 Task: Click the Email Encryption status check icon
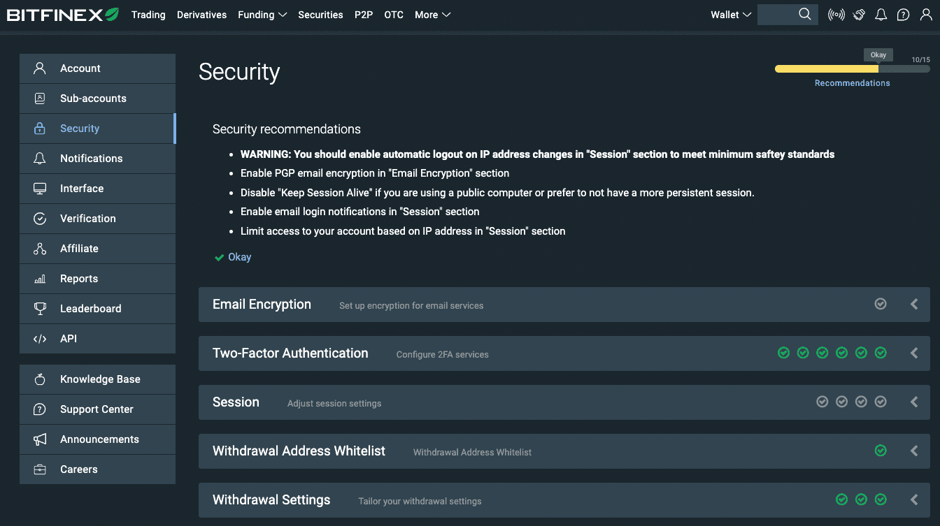coord(881,304)
